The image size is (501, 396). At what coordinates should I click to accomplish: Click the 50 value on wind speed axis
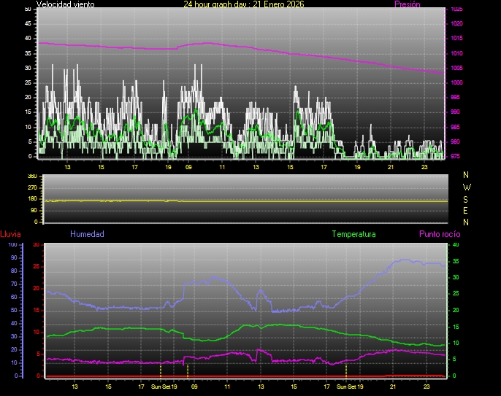[x=28, y=9]
